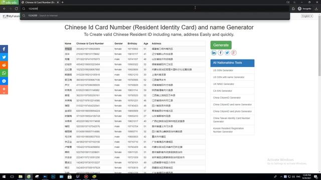321x180 pixels.
Task: Show hidden system tray icons chevron
Action: click(281, 176)
